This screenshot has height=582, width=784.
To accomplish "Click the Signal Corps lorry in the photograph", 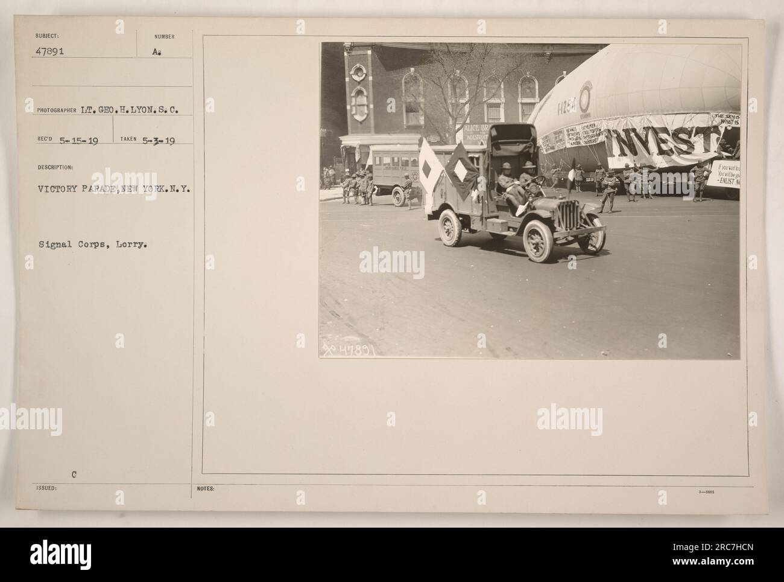I will [x=514, y=194].
